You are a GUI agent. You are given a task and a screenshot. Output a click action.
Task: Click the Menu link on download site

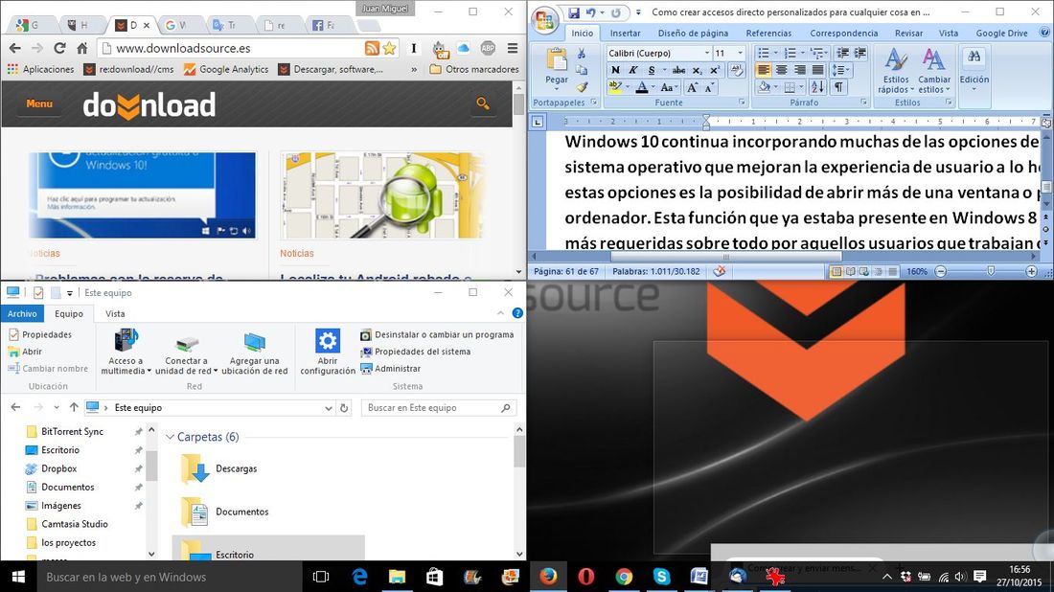[x=39, y=103]
